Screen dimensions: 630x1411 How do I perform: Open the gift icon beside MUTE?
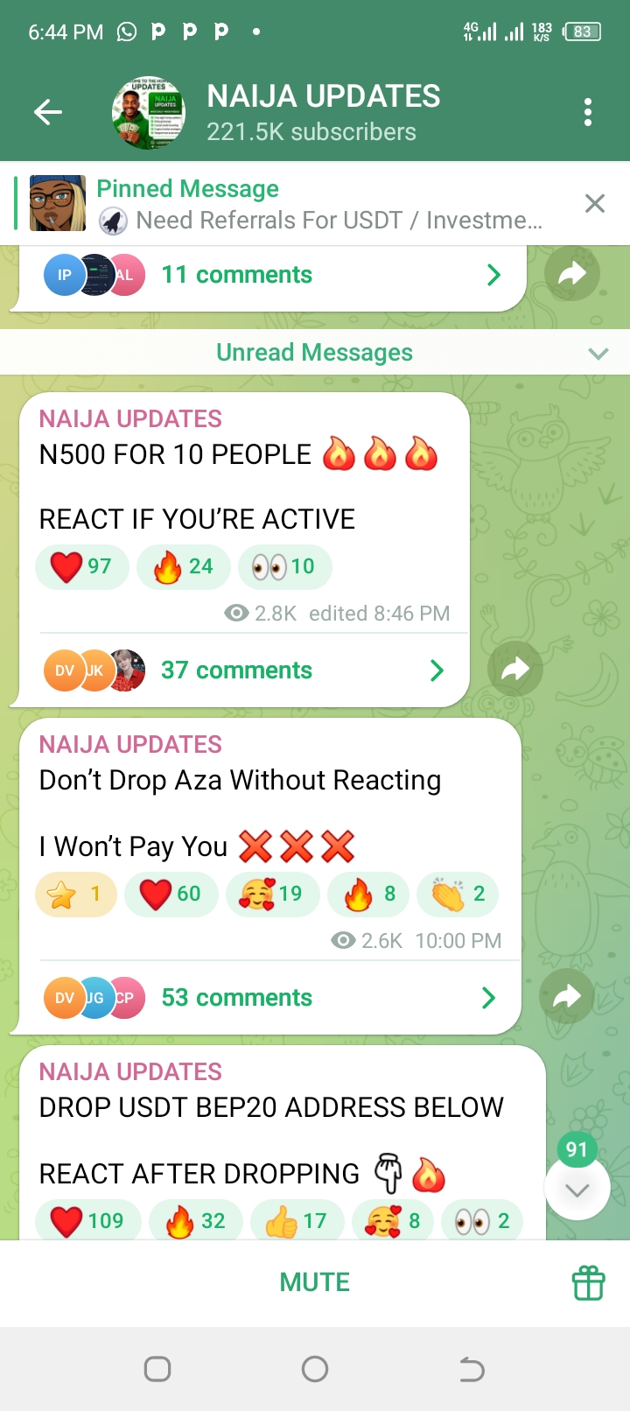click(589, 1283)
